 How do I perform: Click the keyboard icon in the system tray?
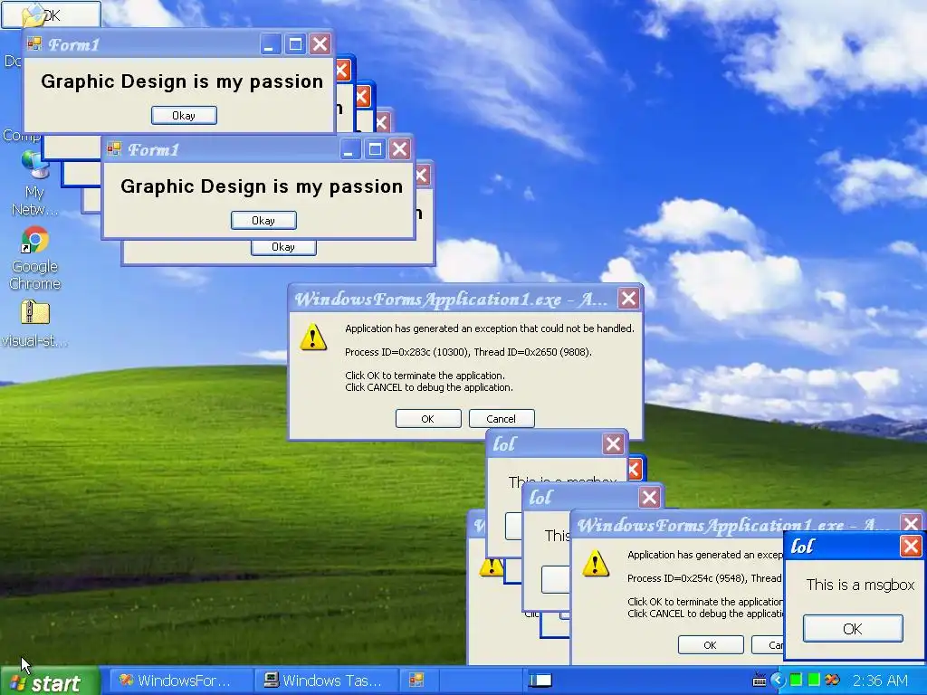pos(760,681)
